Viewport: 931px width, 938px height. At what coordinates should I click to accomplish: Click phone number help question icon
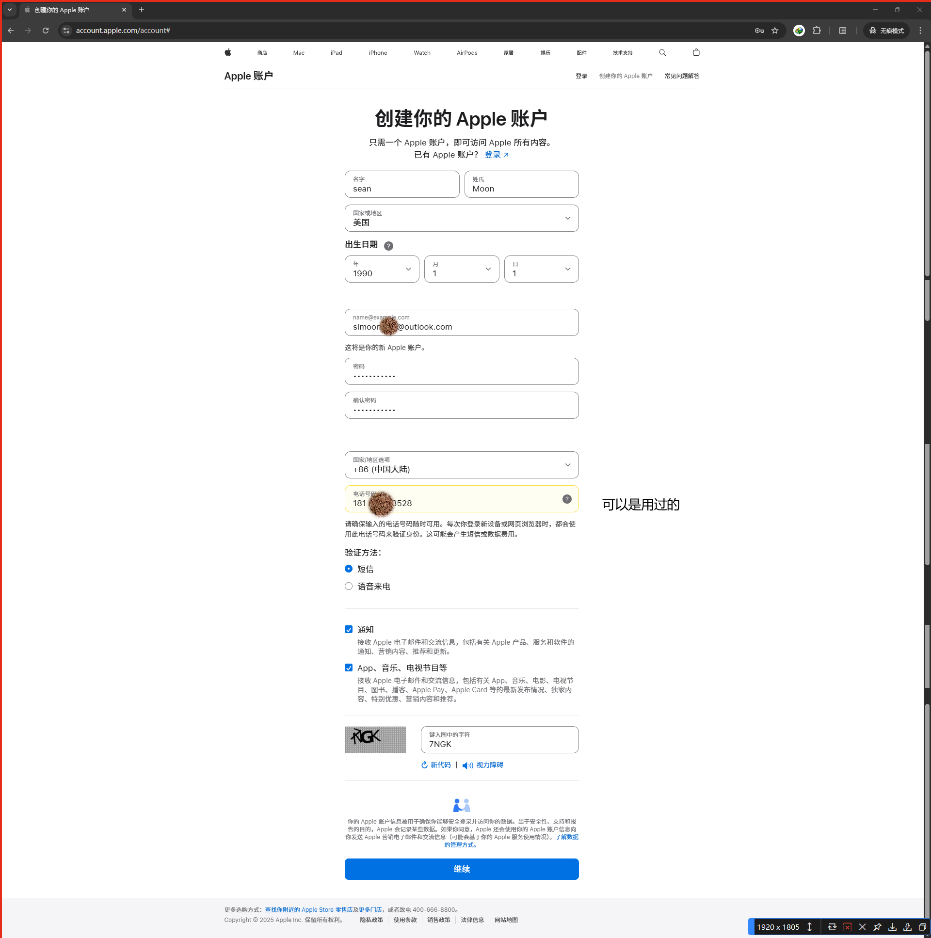pyautogui.click(x=566, y=499)
